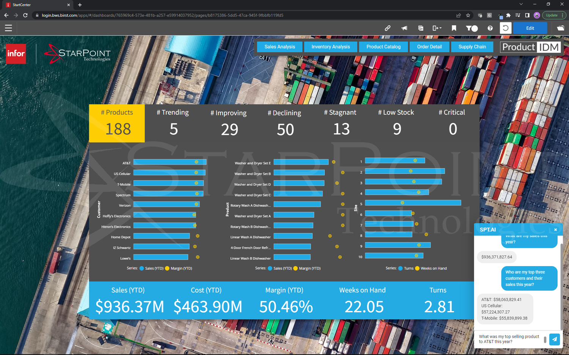The image size is (569, 355).
Task: Click the Sales (YTD) $936.37M value
Action: click(129, 307)
